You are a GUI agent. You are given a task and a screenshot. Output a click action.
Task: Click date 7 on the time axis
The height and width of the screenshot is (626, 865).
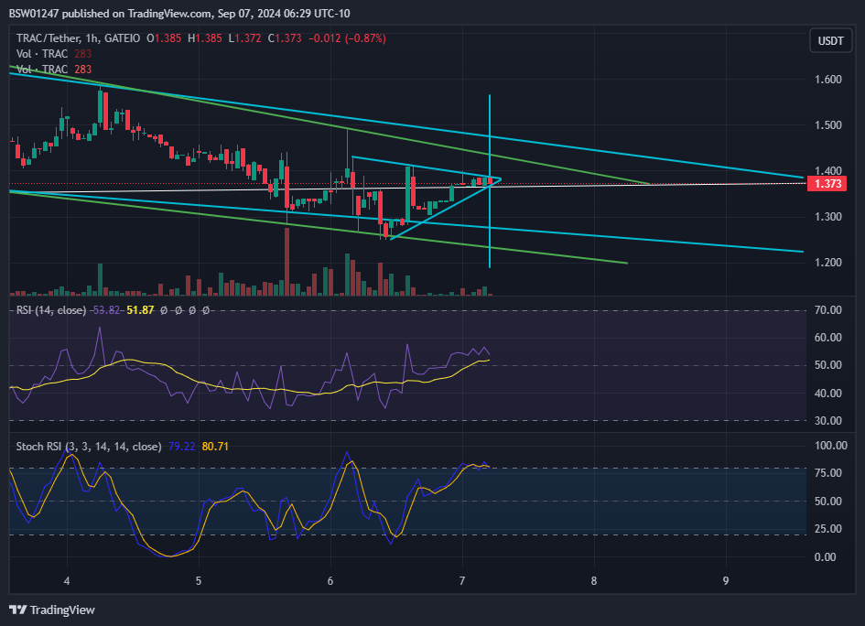point(462,581)
